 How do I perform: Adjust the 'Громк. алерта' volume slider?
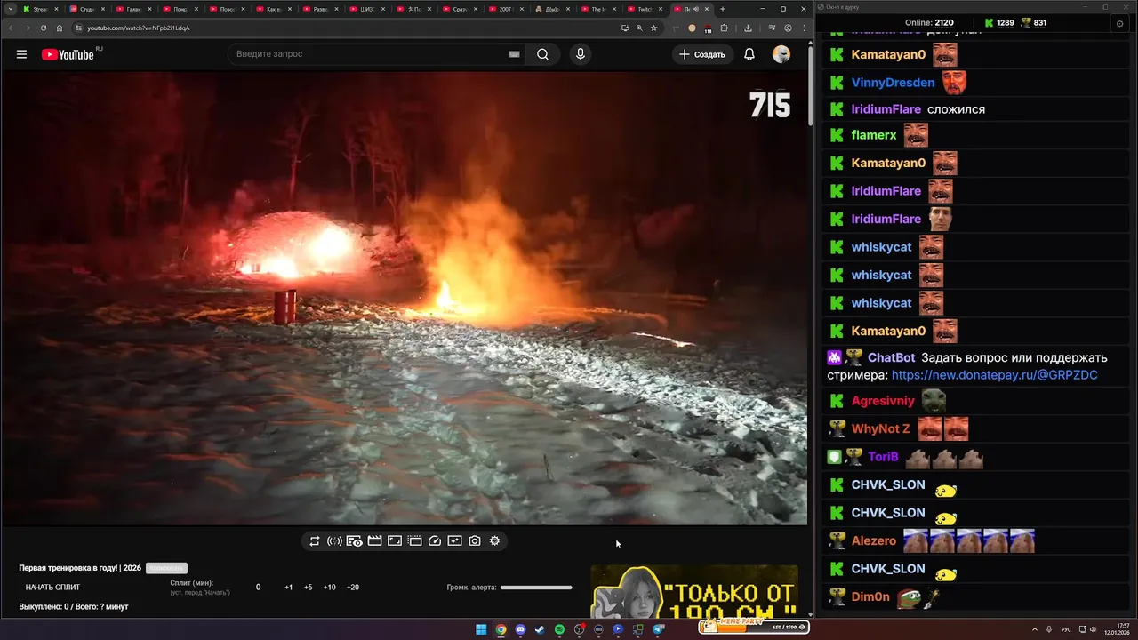(x=536, y=588)
